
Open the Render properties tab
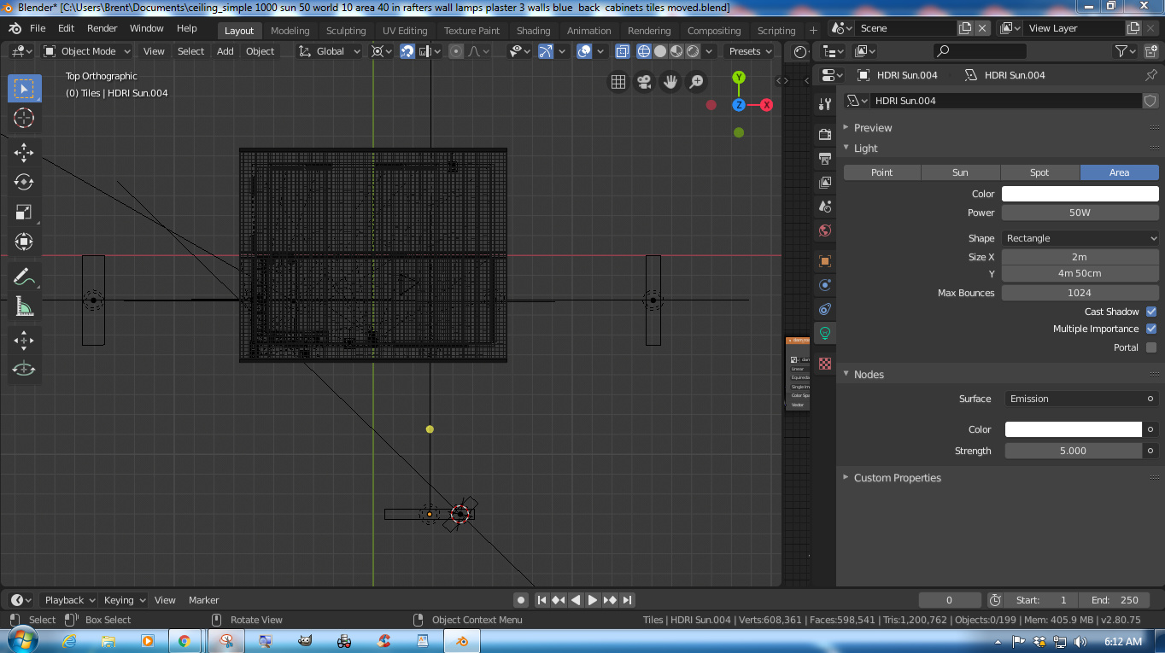pyautogui.click(x=825, y=135)
